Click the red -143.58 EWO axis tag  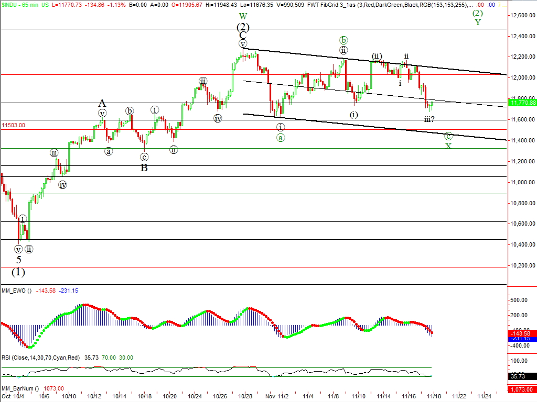[x=522, y=333]
